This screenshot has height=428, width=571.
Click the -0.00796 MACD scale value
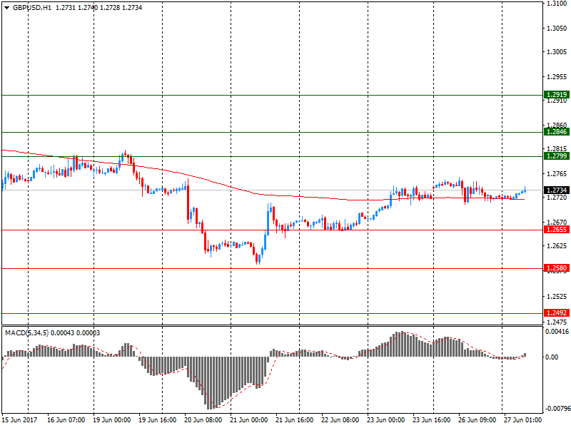click(557, 409)
